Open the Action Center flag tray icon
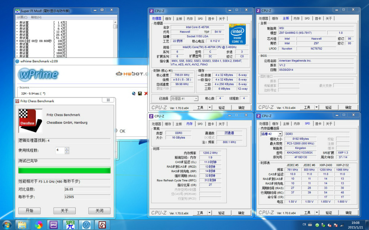The height and width of the screenshot is (230, 369). [335, 225]
